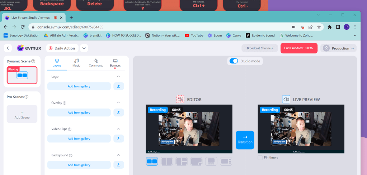Select the screen with bottom bar layout
The width and height of the screenshot is (367, 175).
(x=211, y=161)
